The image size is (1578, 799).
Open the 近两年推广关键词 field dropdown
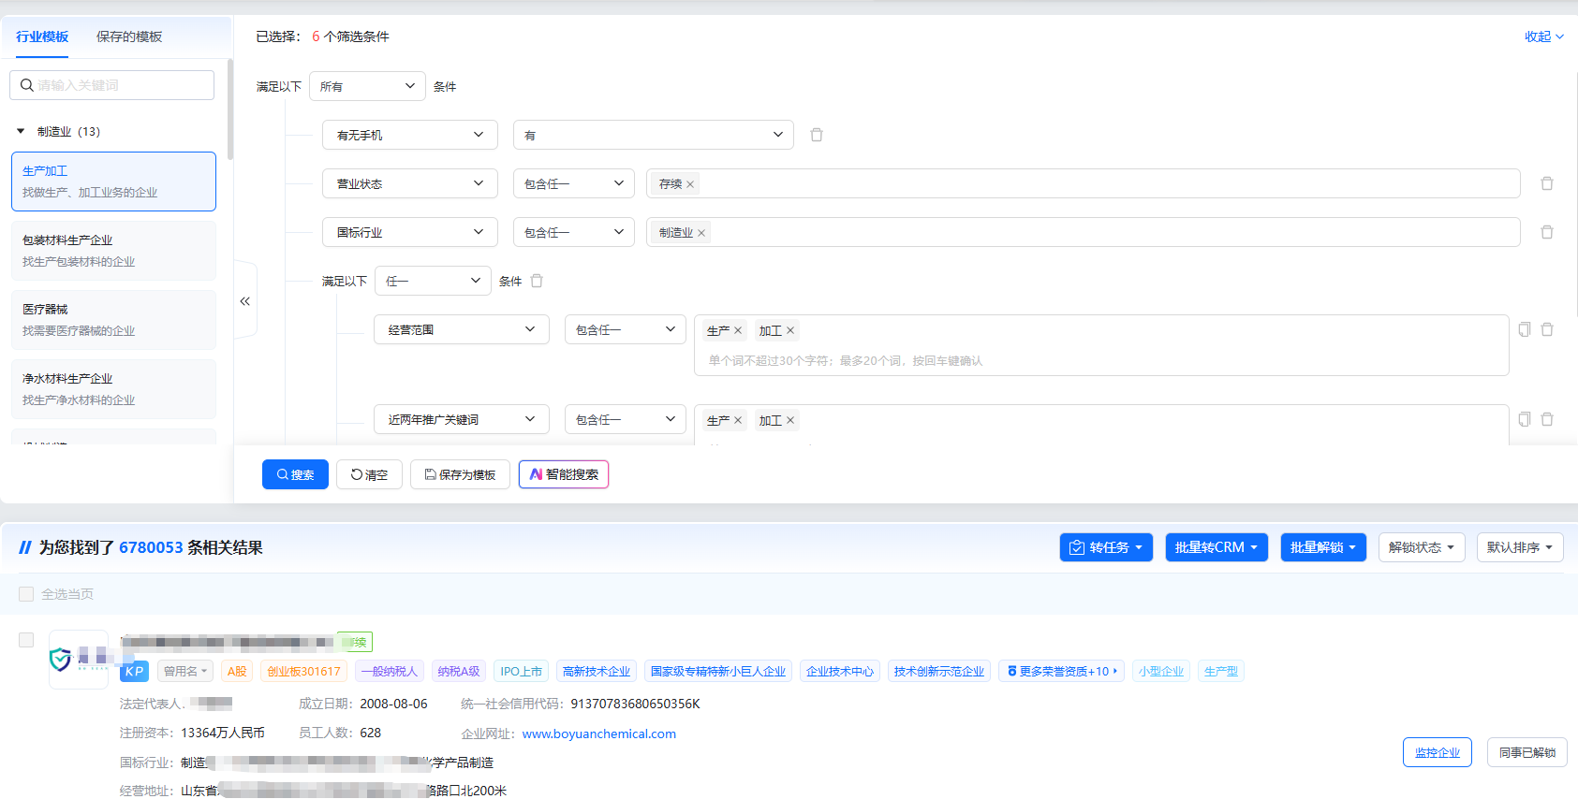(462, 419)
